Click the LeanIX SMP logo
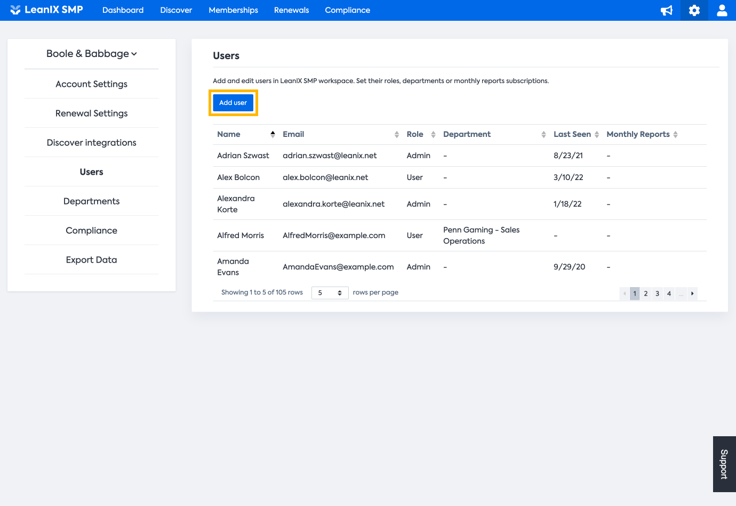The image size is (736, 506). pos(46,10)
